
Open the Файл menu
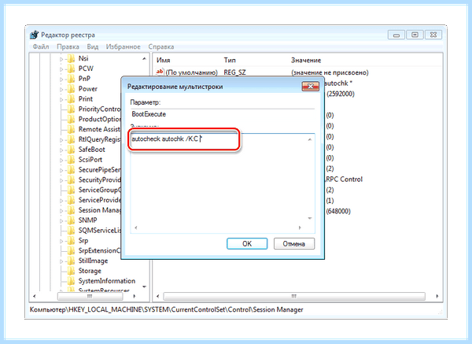41,46
